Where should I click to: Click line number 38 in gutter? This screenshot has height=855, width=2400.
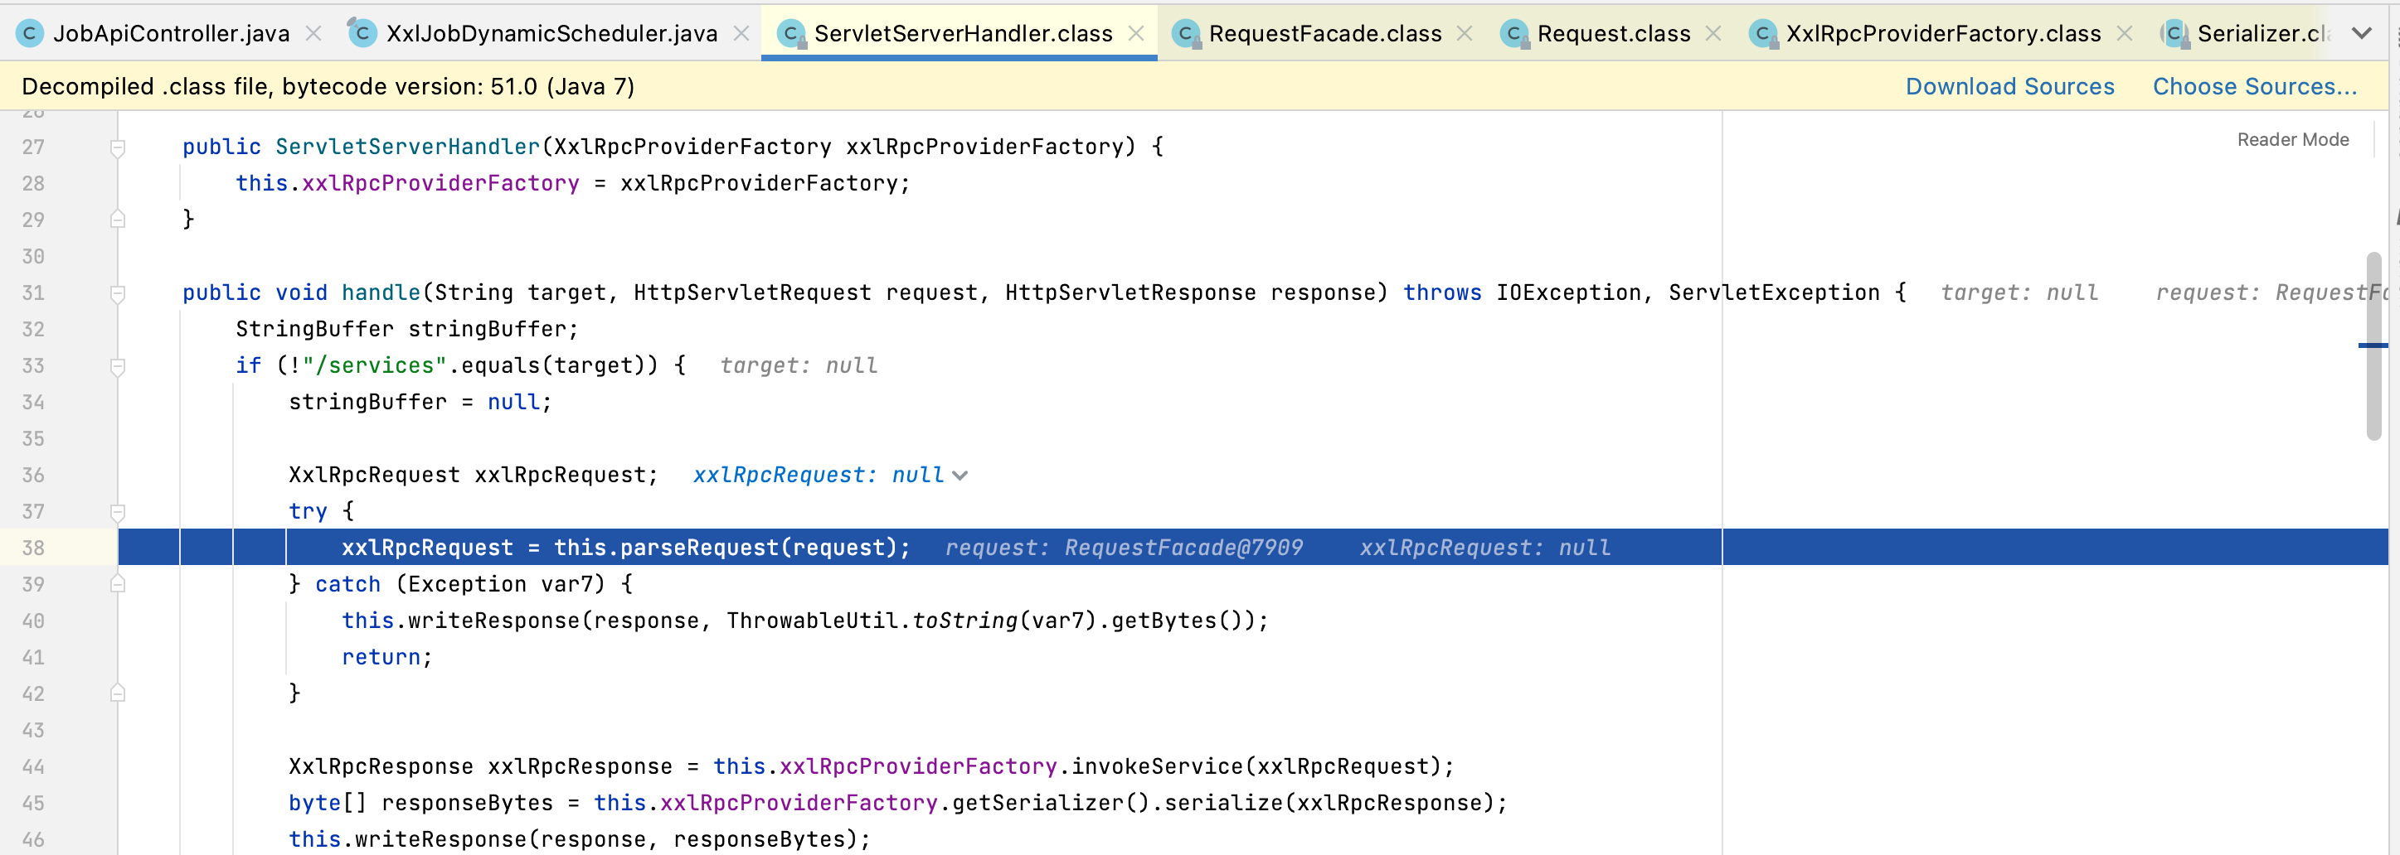click(33, 548)
